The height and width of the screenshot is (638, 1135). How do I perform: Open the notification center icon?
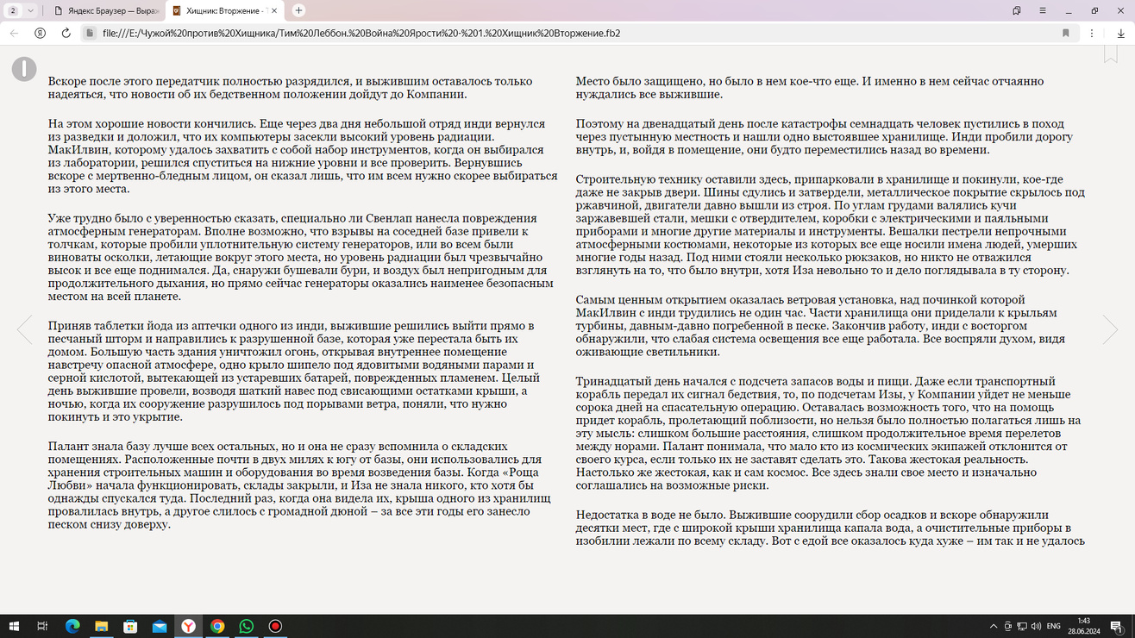(1117, 627)
